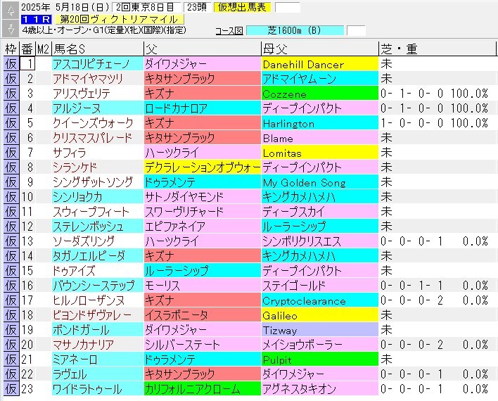The height and width of the screenshot is (401, 498).
Task: Click the 芝・重 column header
Action: point(437,49)
